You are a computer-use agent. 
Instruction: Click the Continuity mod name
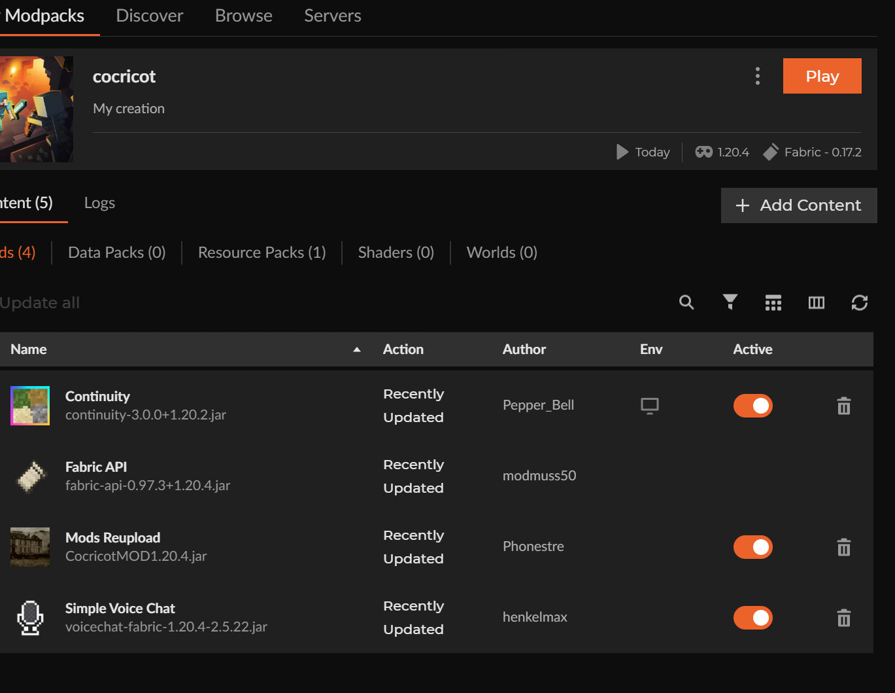click(x=97, y=397)
